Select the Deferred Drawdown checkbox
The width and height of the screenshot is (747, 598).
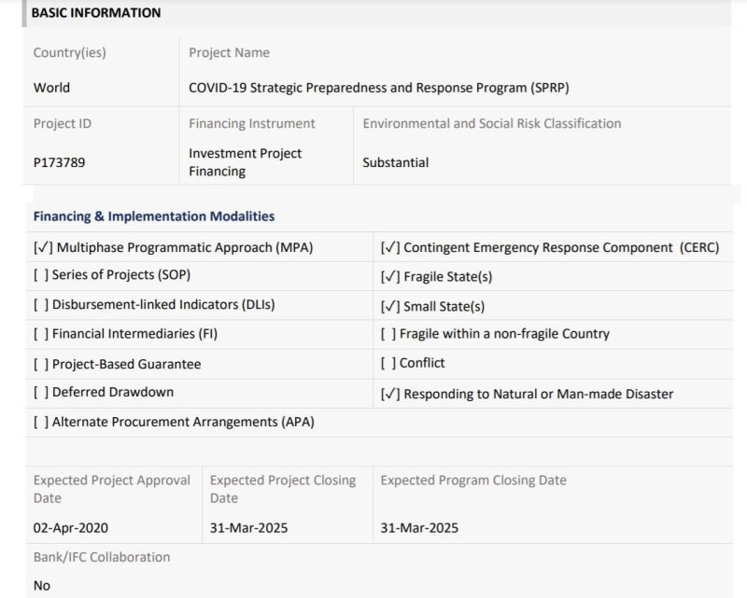41,392
